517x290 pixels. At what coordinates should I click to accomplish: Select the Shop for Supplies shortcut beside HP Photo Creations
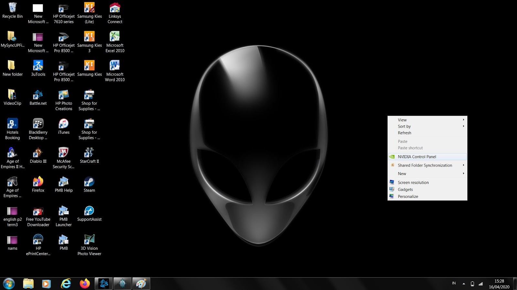pos(89,100)
